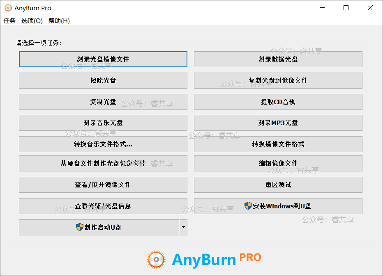Select 刻录音乐光盘 option
The width and height of the screenshot is (383, 276).
pos(103,123)
